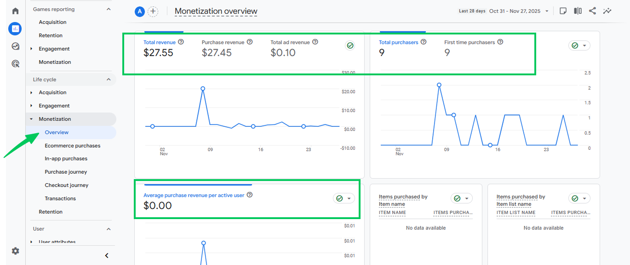The width and height of the screenshot is (630, 265).
Task: Collapse the Games reporting section
Action: 109,9
